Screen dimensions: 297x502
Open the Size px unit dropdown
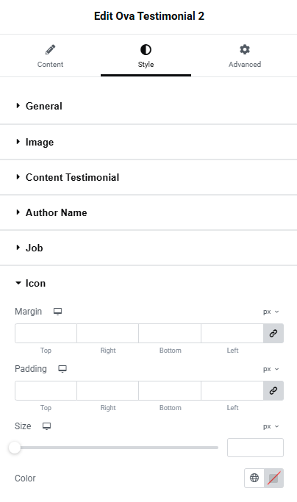tap(271, 426)
